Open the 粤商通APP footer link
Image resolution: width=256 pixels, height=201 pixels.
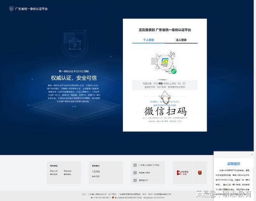tap(144, 180)
